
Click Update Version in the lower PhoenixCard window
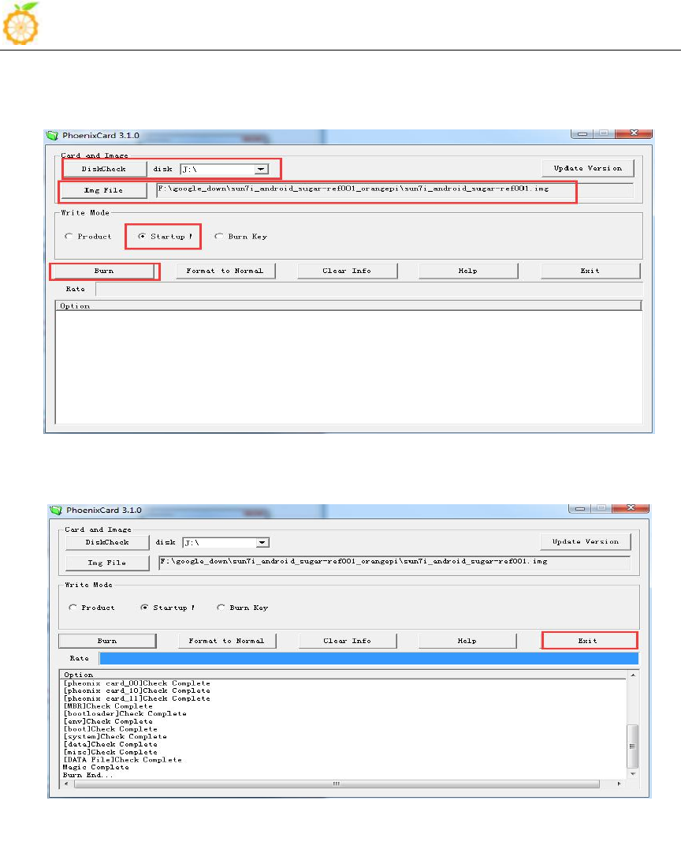[x=586, y=541]
